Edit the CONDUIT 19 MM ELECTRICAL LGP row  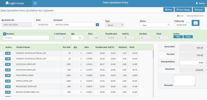tap(8, 53)
